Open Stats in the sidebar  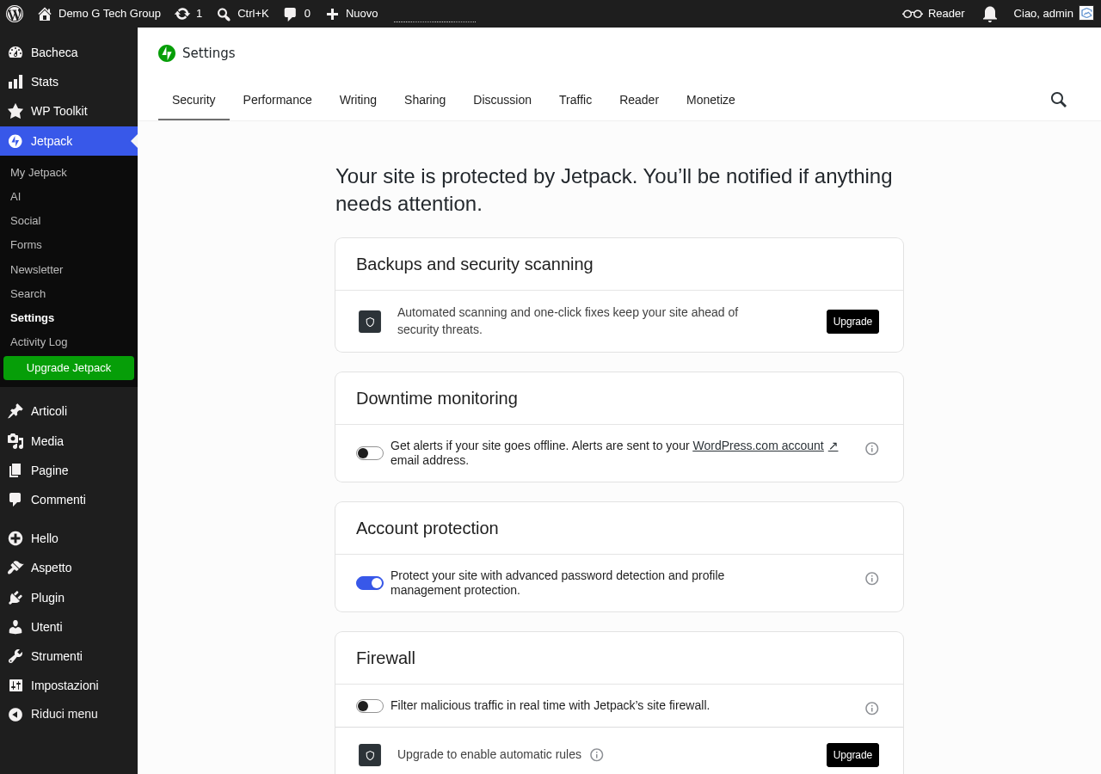pyautogui.click(x=69, y=82)
